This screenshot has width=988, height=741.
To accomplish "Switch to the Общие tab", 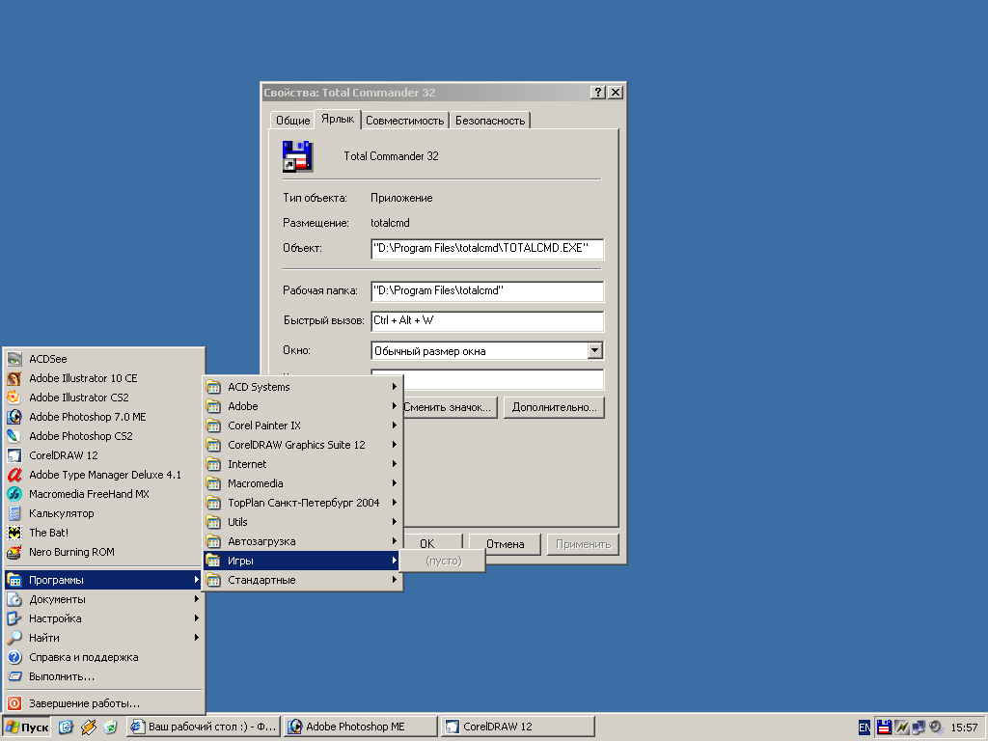I will (x=293, y=121).
